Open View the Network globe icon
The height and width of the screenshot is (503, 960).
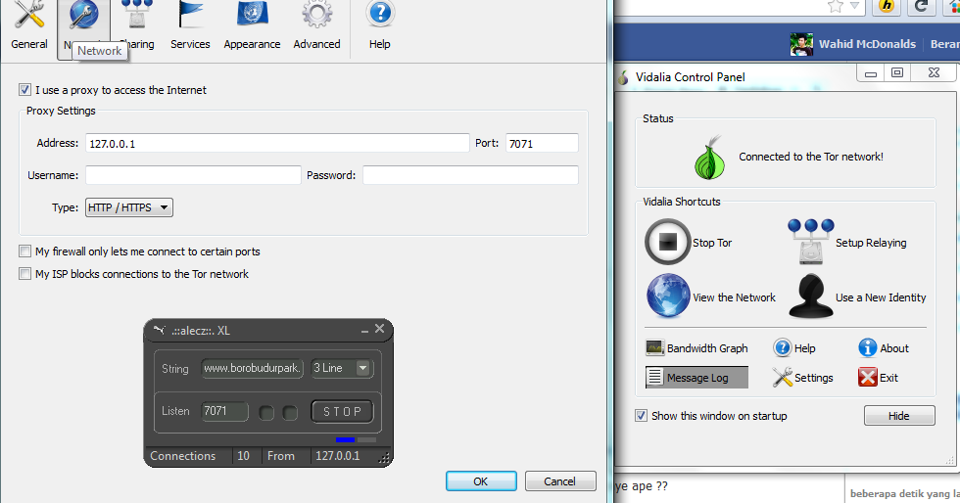pos(668,297)
